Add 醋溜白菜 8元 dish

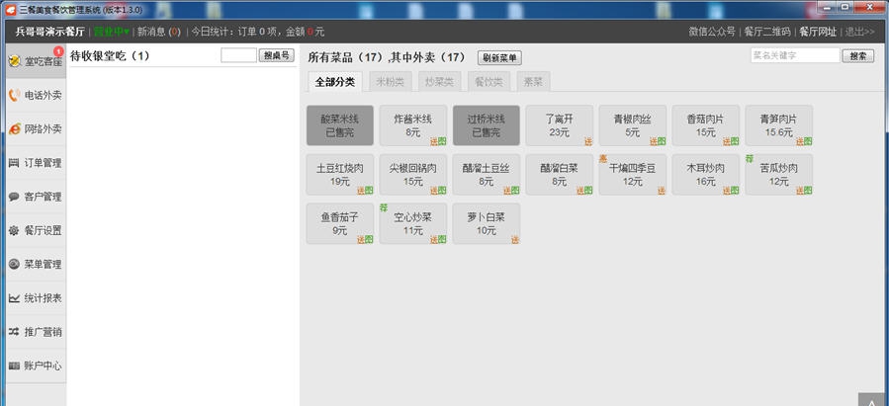pos(560,175)
